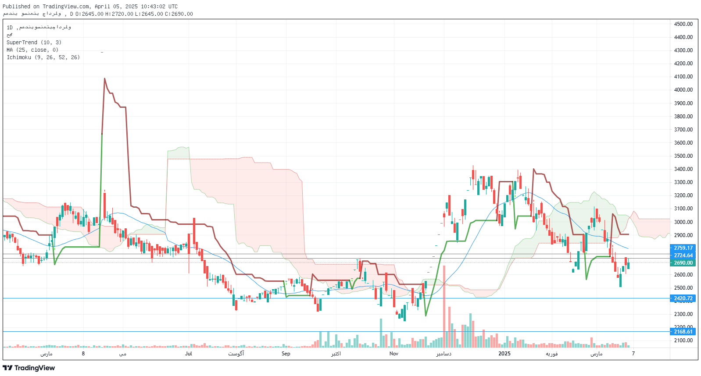Viewport: 701px width, 376px height.
Task: Click the Published on TradingView.com header text
Action: [90, 7]
